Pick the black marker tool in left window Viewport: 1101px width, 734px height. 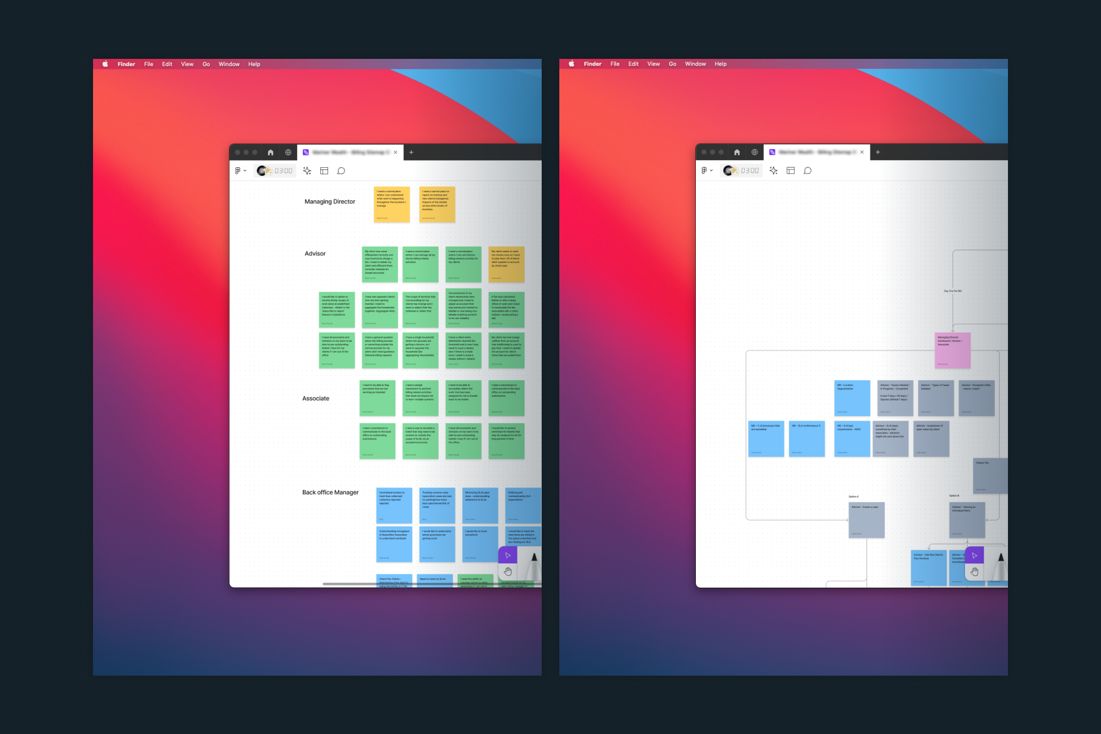(533, 562)
